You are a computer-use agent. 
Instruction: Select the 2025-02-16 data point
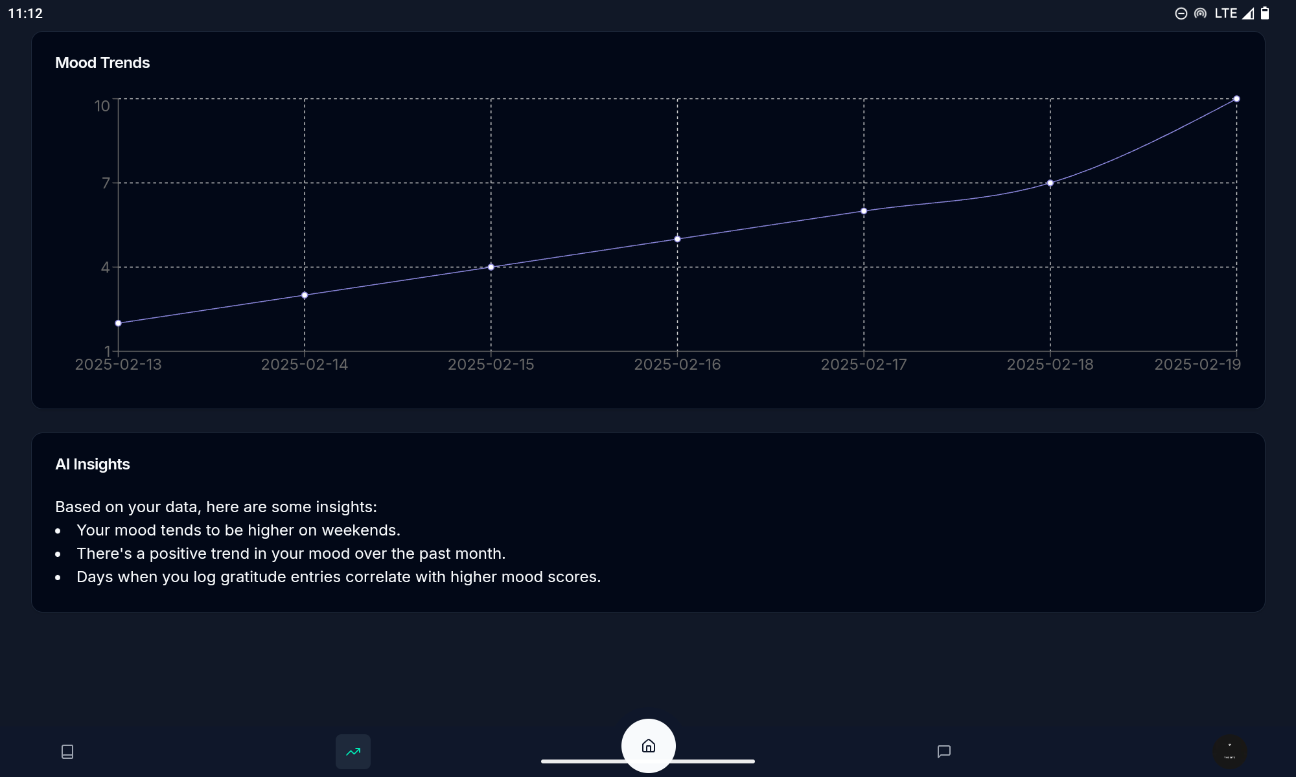click(x=677, y=239)
